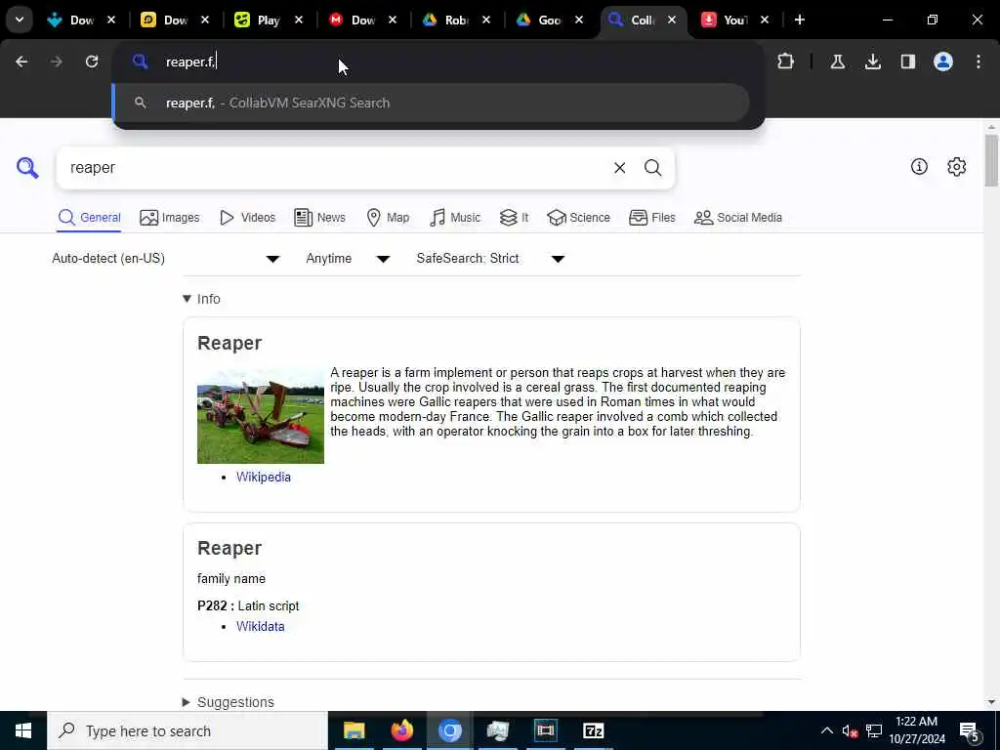Open the Windows notification center
The width and height of the screenshot is (1000, 750).
(x=969, y=730)
